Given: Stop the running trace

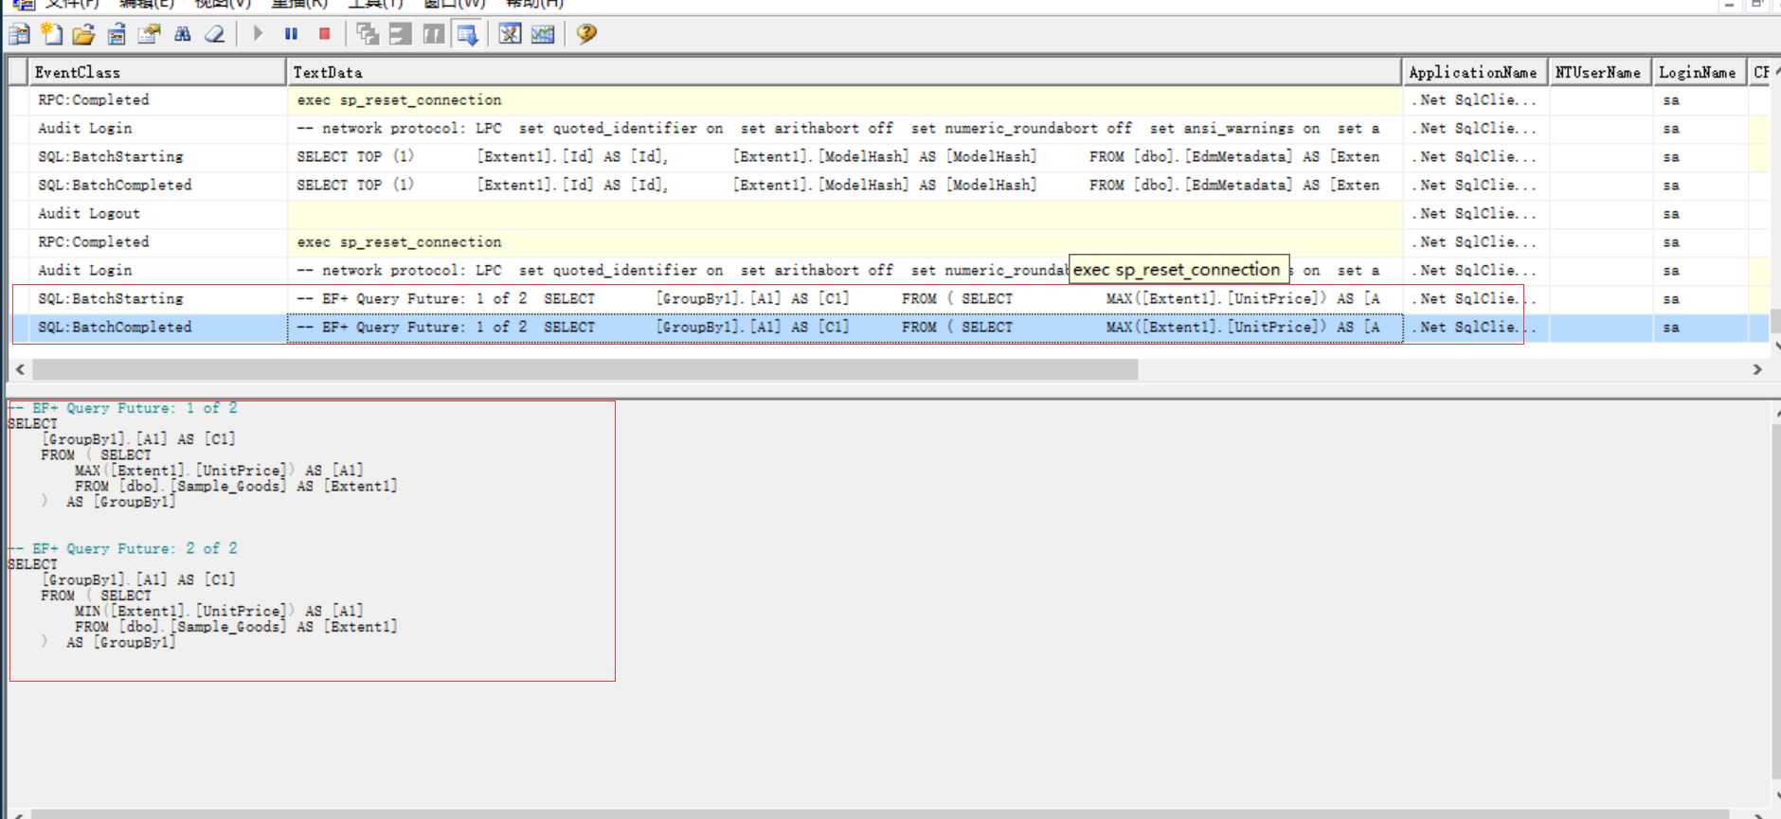Looking at the screenshot, I should [324, 34].
